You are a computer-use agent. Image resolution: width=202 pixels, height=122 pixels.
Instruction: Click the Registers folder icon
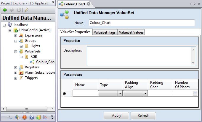coord(21,67)
